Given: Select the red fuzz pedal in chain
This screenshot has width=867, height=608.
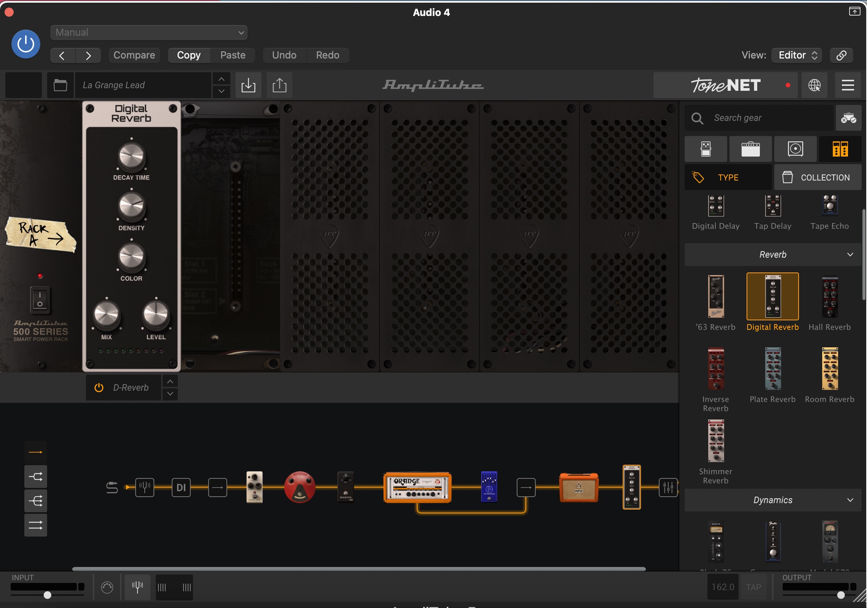Looking at the screenshot, I should pyautogui.click(x=300, y=487).
